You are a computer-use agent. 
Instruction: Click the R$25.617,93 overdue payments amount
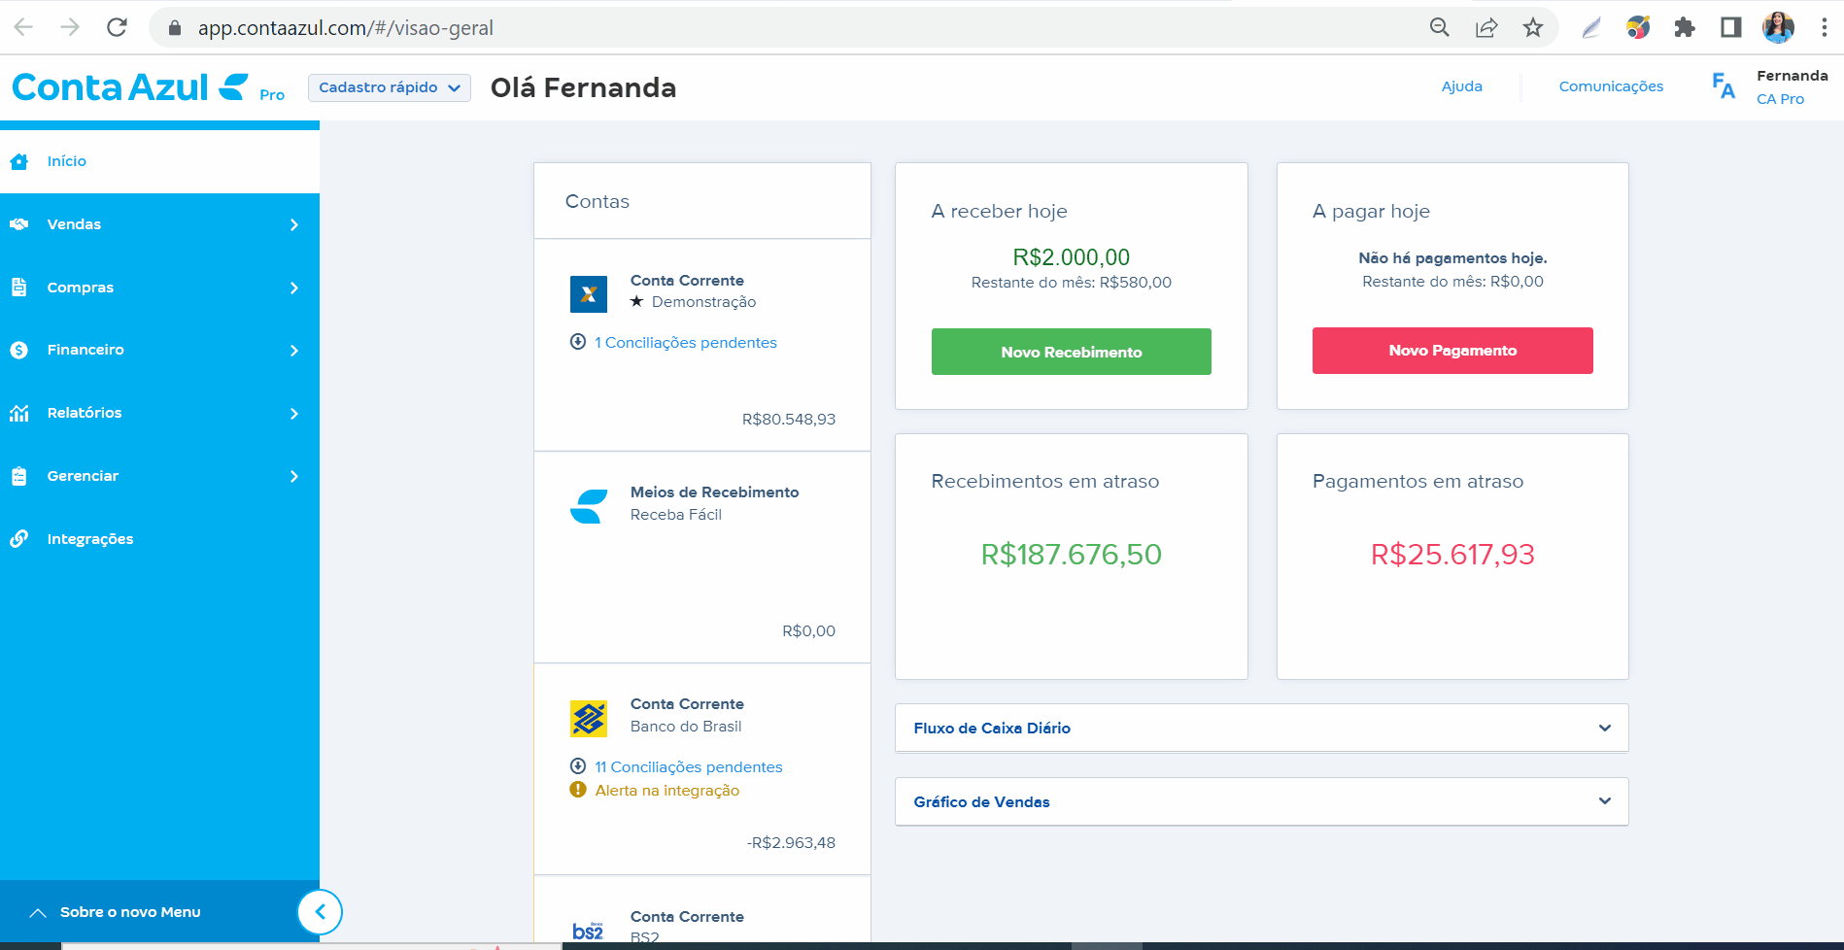pos(1452,554)
